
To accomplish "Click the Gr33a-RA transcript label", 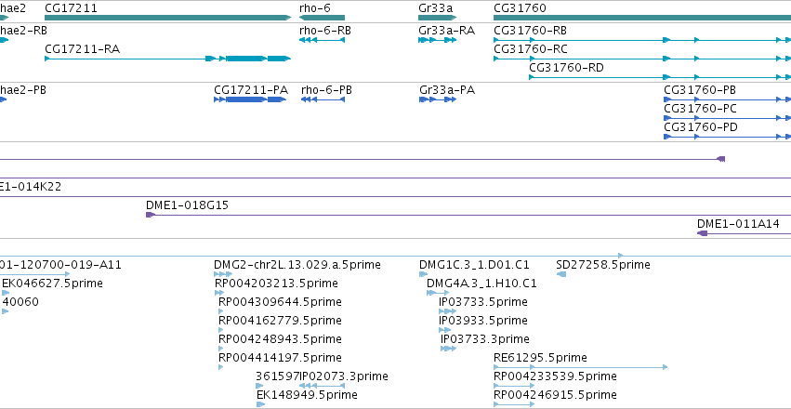I will (x=447, y=31).
